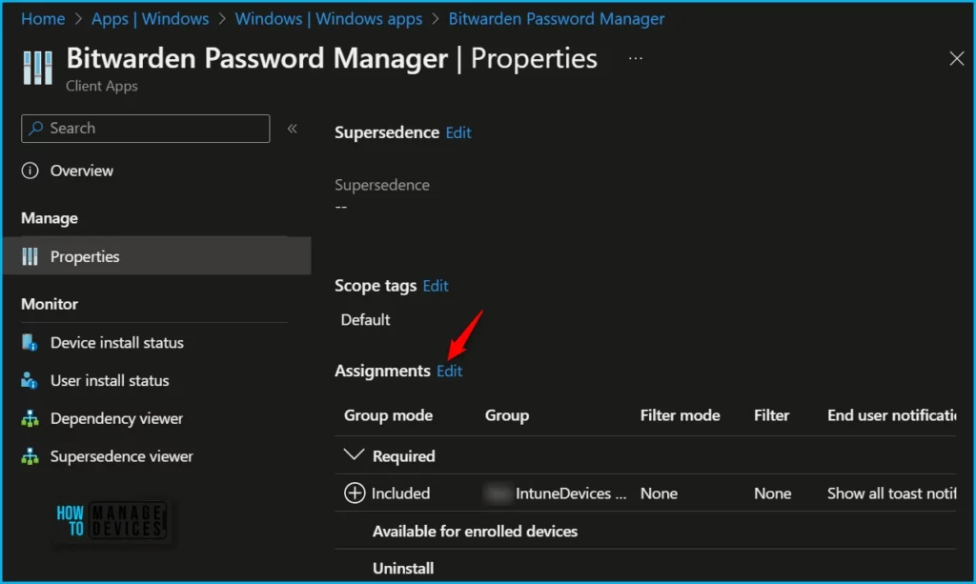Select Properties in the Manage section

tap(157, 255)
